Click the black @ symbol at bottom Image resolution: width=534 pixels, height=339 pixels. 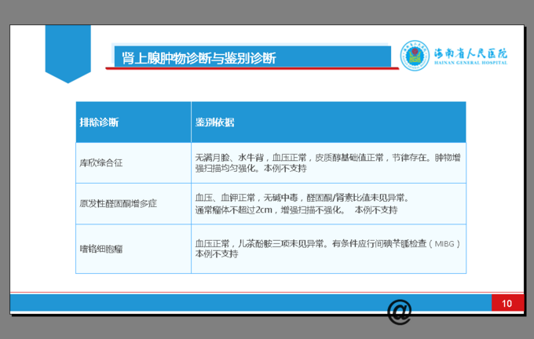click(x=399, y=312)
